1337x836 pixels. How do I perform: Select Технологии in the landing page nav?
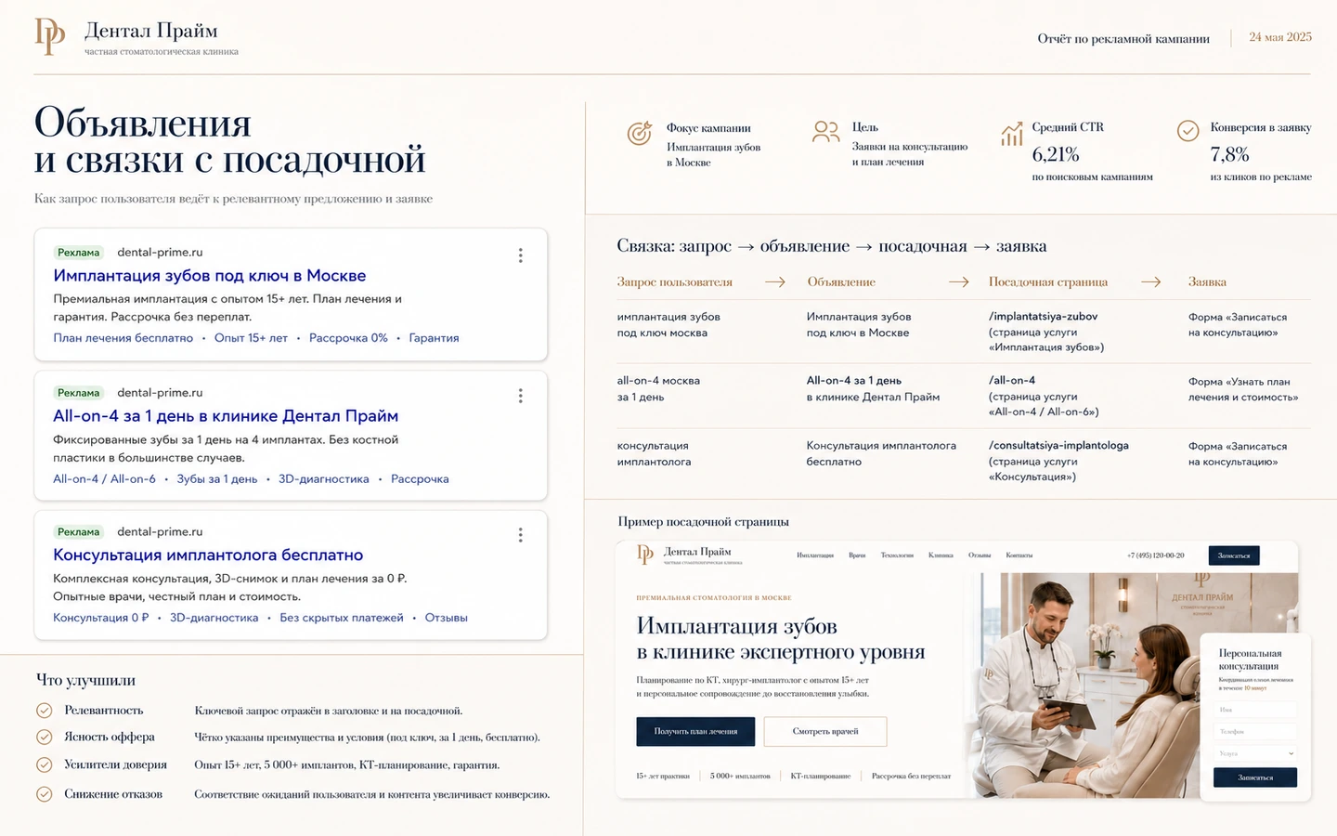pos(897,555)
